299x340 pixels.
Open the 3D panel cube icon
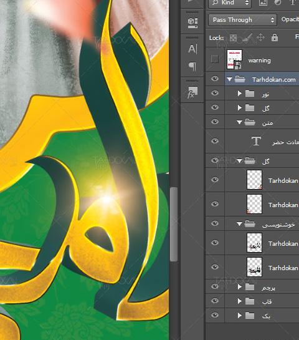192,22
